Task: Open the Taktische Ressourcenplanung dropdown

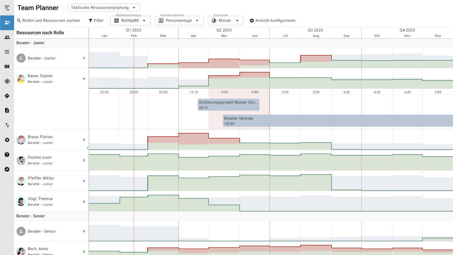Action: [x=104, y=8]
